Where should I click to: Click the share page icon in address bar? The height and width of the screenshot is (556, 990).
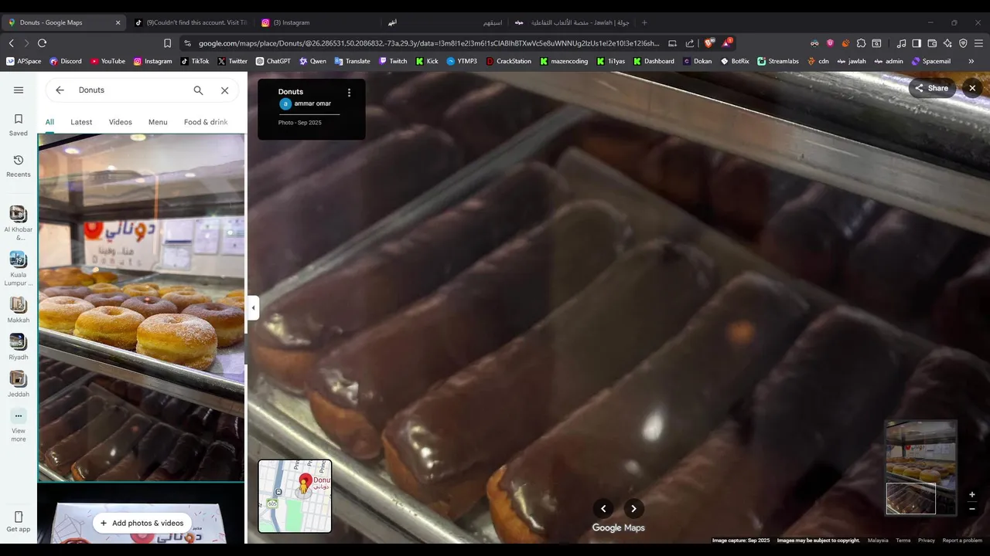(689, 43)
